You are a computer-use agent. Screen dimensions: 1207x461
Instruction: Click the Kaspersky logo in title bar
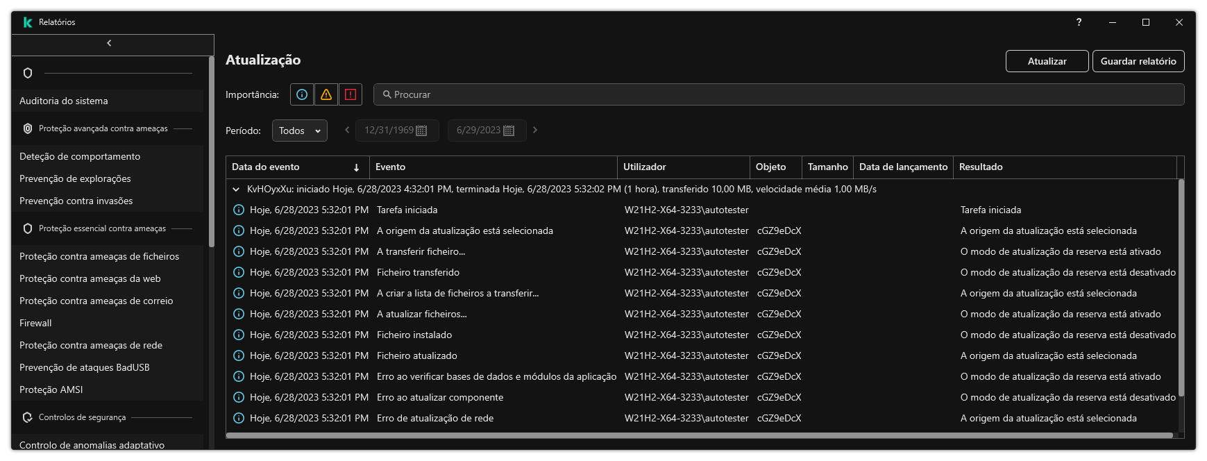[28, 22]
